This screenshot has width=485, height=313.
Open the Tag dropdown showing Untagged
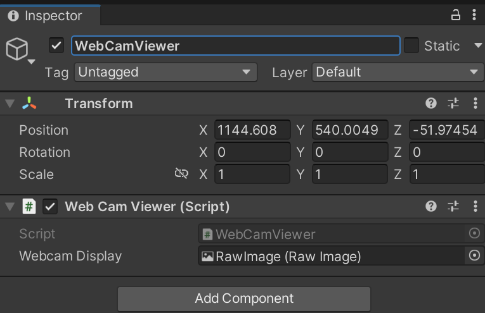pos(166,72)
